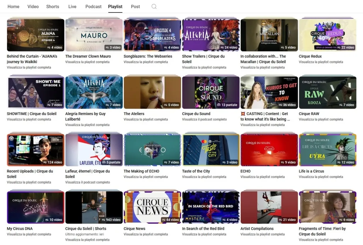
Task: Click title 'Alegría Remixes by Guy Laliberté'
Action: 85,116
